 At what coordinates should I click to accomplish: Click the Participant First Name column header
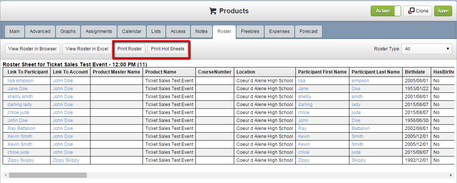pos(322,72)
